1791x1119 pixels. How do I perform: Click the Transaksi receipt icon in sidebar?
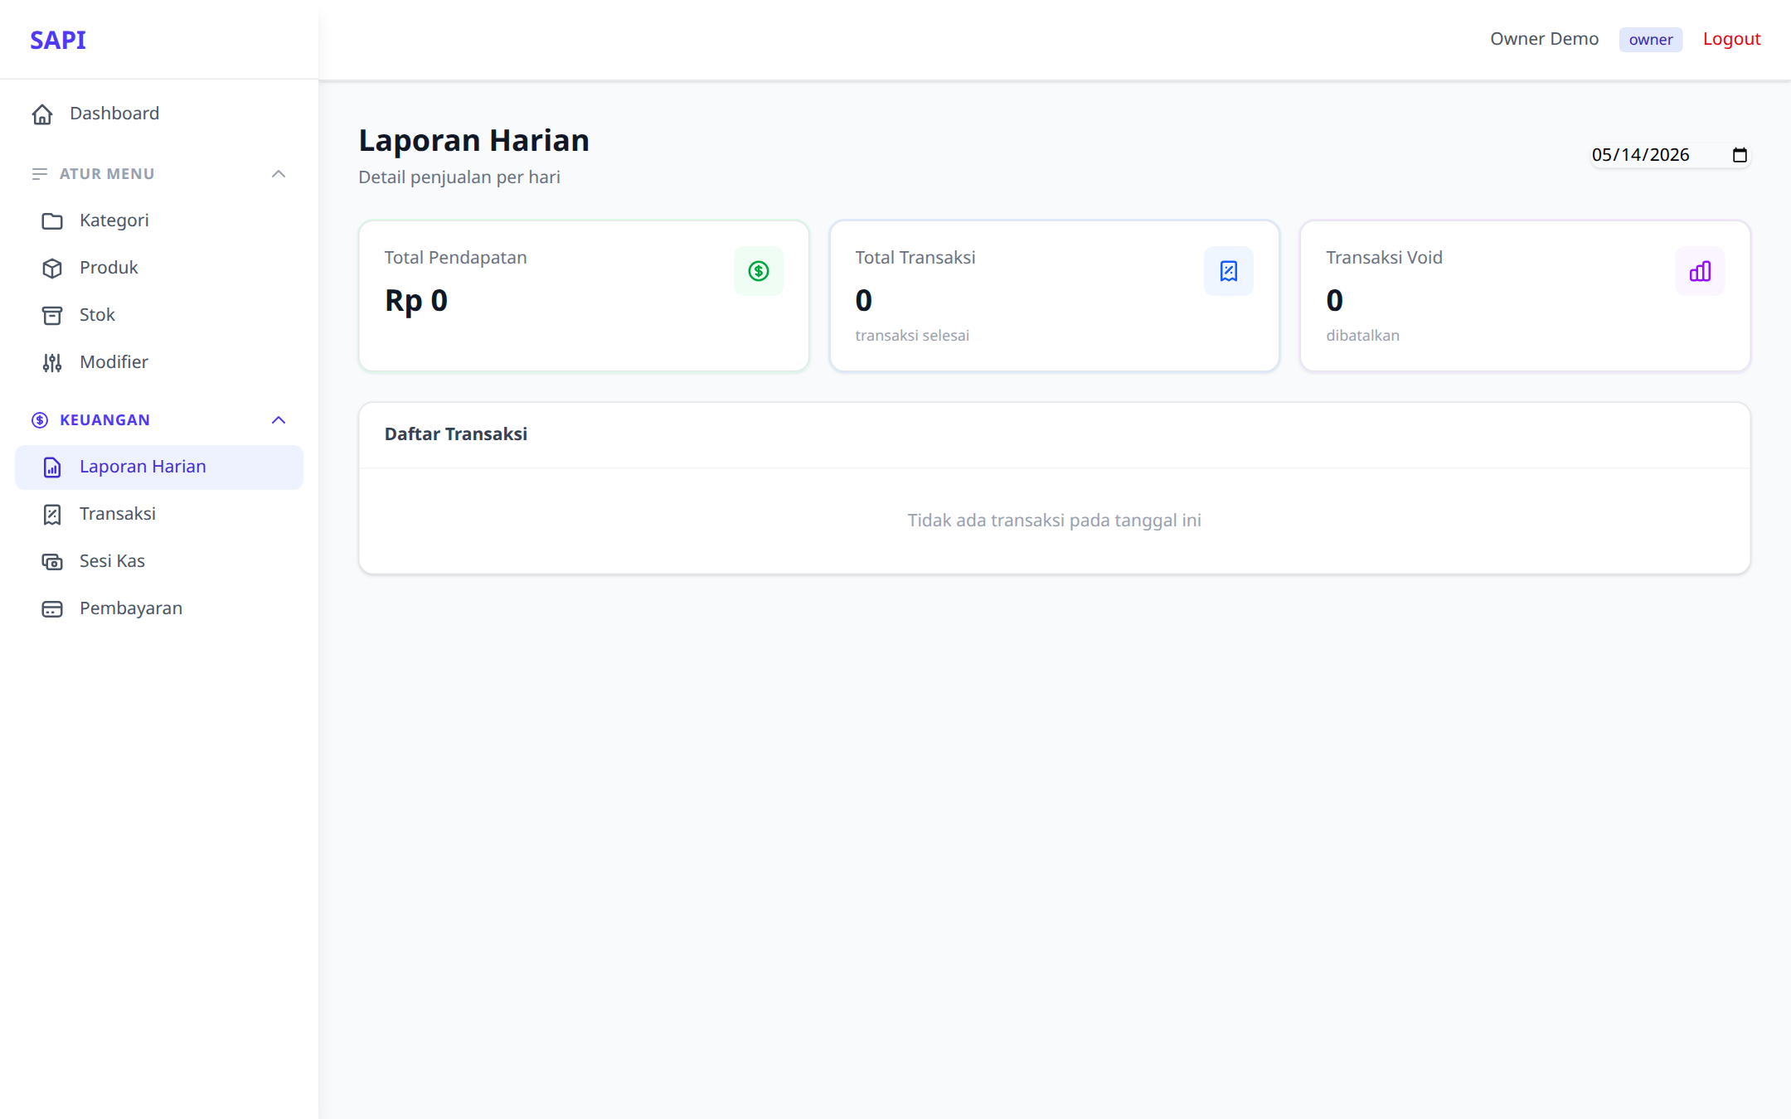point(52,515)
